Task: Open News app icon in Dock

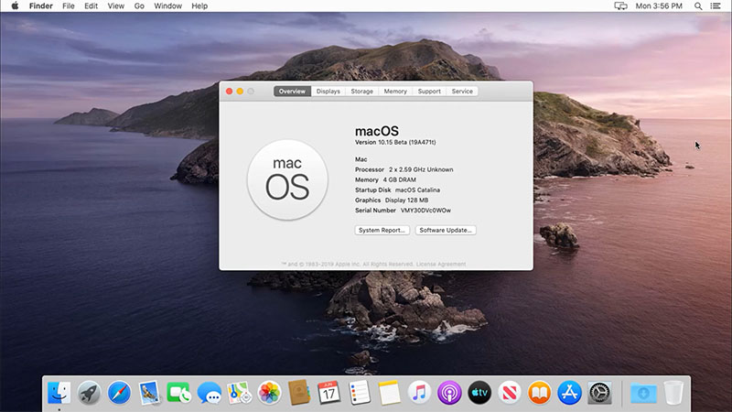Action: (x=510, y=393)
